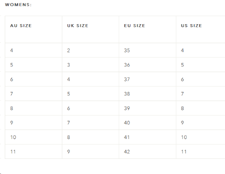Viewport: 225px width, 174px height.
Task: Click EU size 36 cell
Action: [x=148, y=65]
